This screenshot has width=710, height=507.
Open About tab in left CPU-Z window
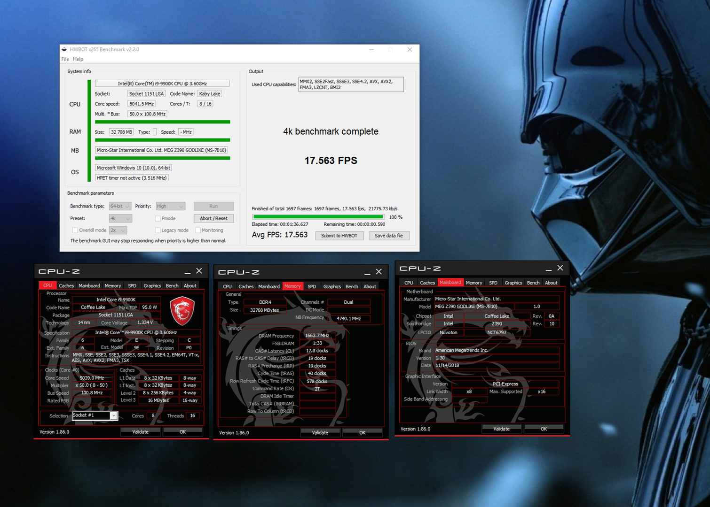[x=190, y=286]
